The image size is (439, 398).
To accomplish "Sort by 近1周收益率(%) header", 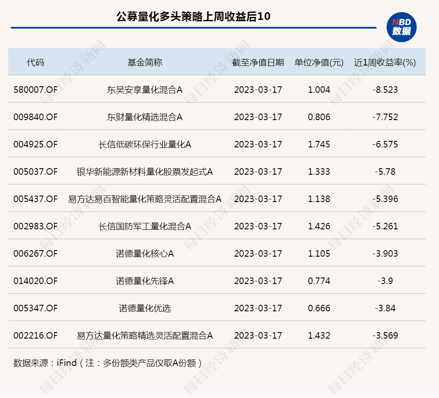I will click(x=384, y=62).
